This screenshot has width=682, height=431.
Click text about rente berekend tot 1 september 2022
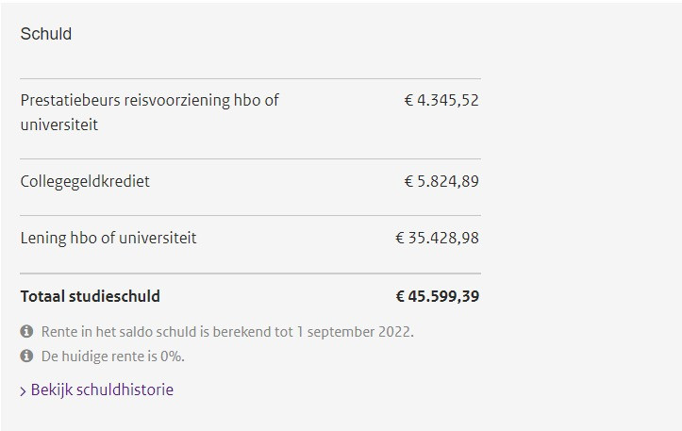(x=227, y=332)
